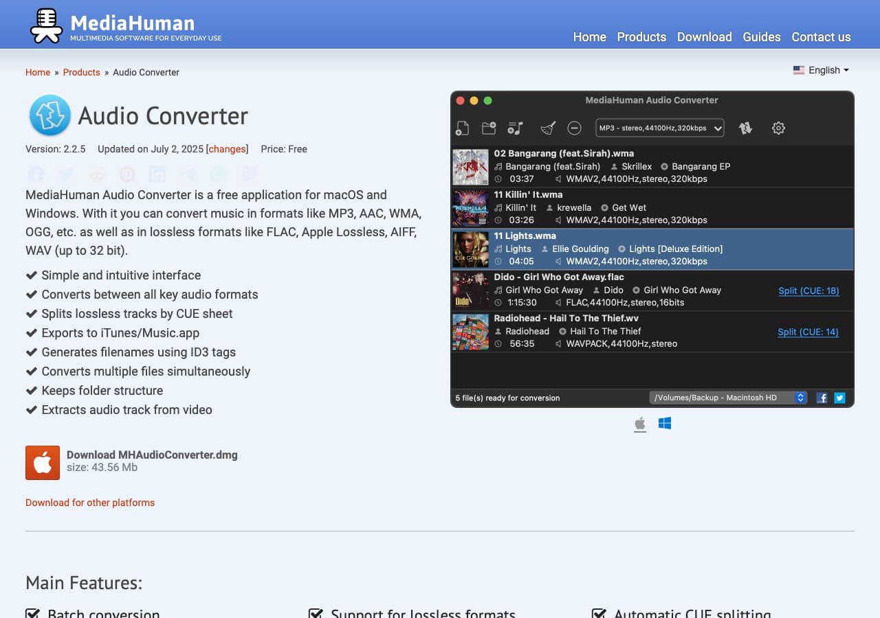Viewport: 880px width, 618px height.
Task: Expand the English language dropdown
Action: [x=822, y=69]
